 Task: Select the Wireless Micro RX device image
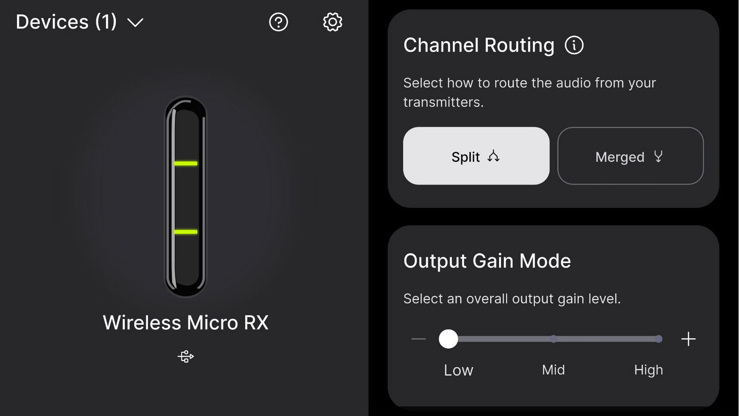coord(185,196)
